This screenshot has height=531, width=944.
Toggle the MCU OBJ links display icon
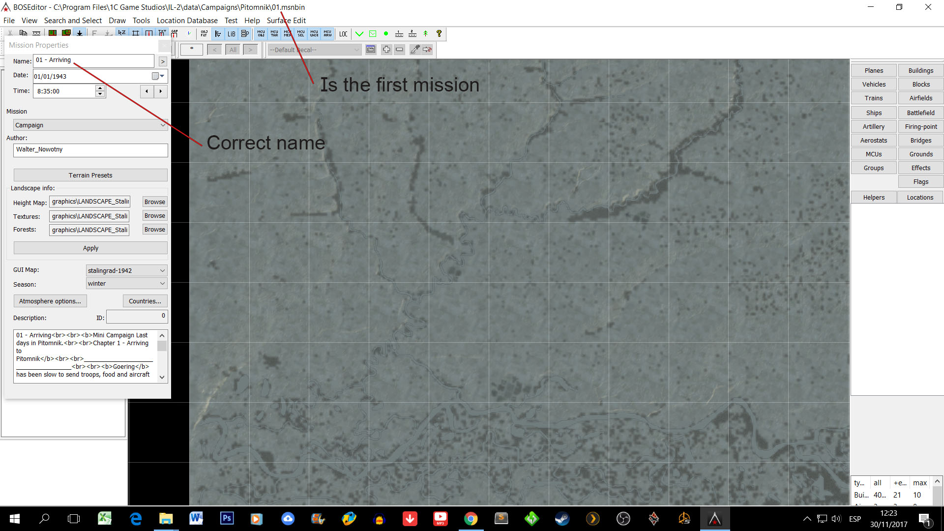click(261, 34)
